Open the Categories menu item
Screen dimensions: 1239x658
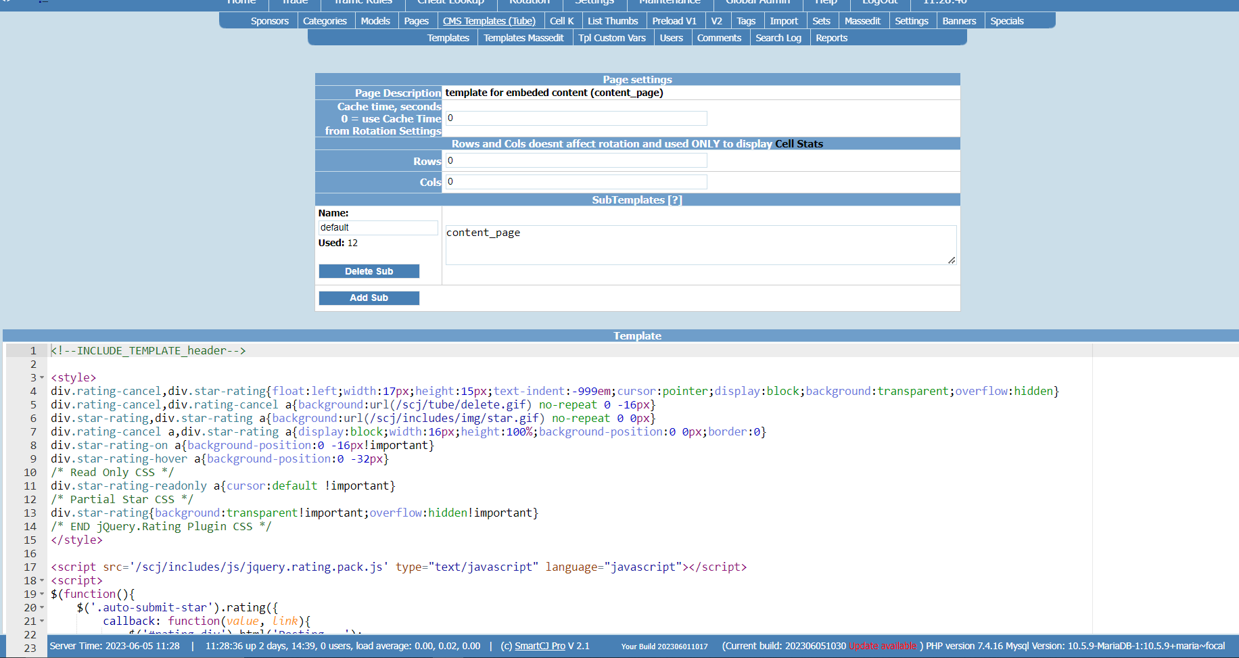325,21
